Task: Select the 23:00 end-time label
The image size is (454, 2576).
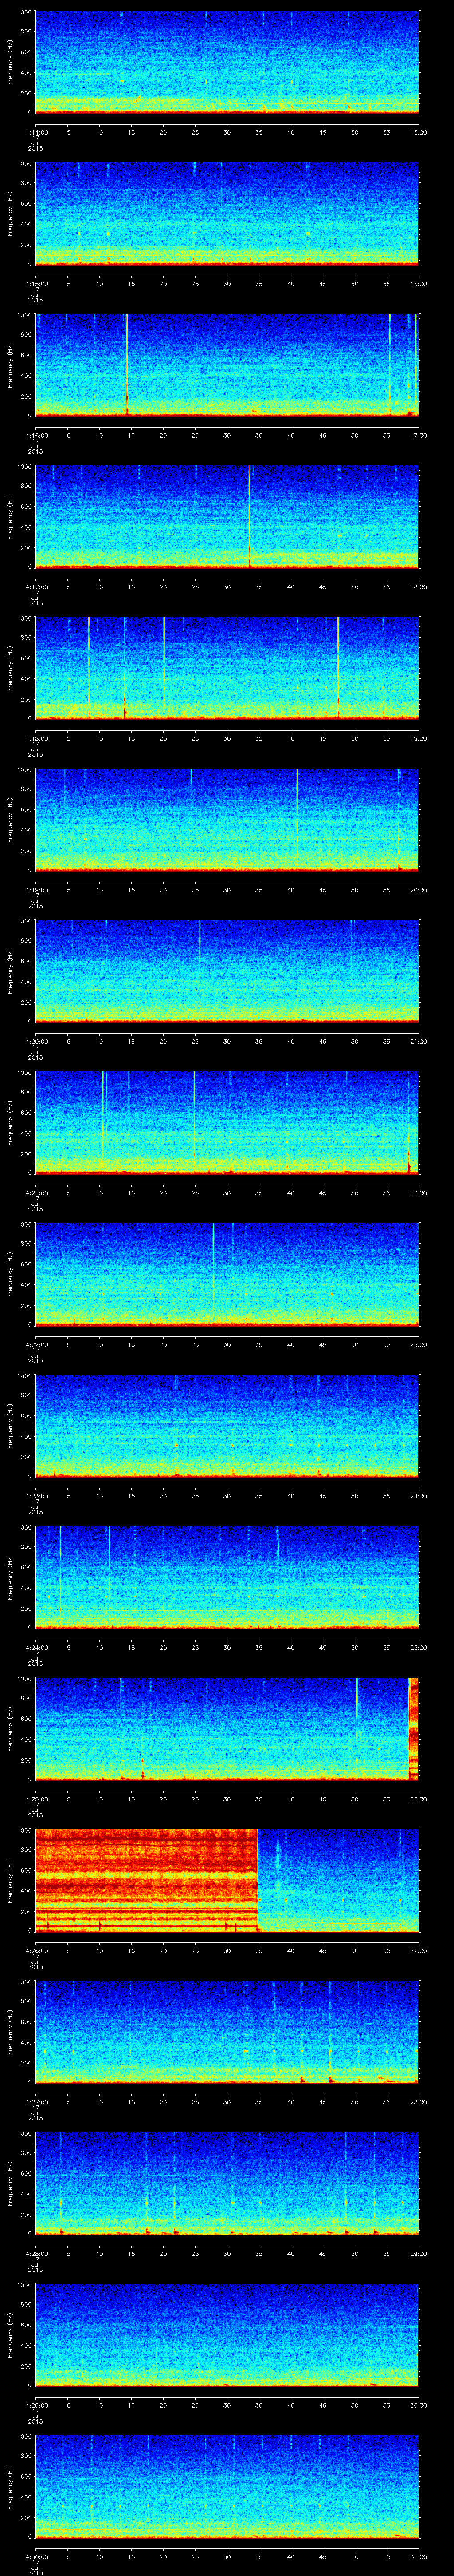Action: [x=418, y=1344]
